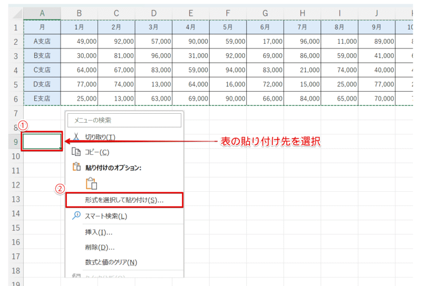Select row 6 header
428x286 pixels.
click(16, 98)
